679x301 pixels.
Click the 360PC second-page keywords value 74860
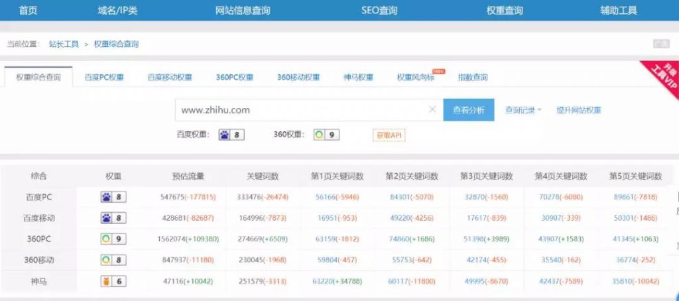[399, 239]
